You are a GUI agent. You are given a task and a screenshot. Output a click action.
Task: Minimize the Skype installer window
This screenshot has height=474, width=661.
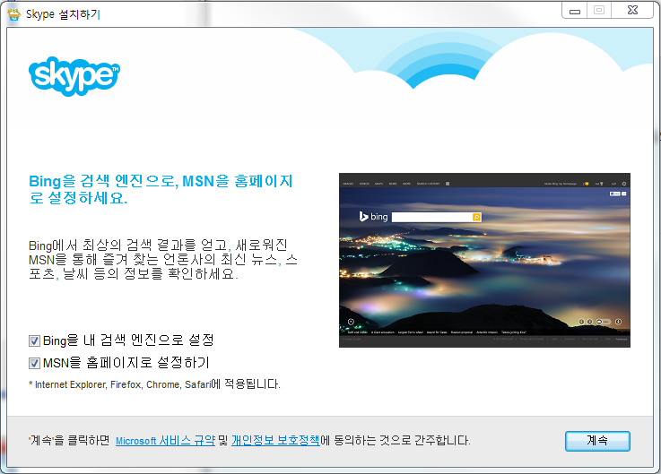pyautogui.click(x=575, y=11)
